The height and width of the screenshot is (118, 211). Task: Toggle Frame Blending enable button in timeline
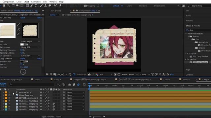click(74, 85)
